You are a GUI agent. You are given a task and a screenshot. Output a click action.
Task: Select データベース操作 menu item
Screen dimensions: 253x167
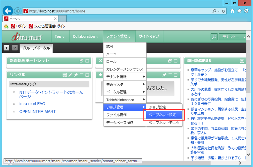pos(125,123)
